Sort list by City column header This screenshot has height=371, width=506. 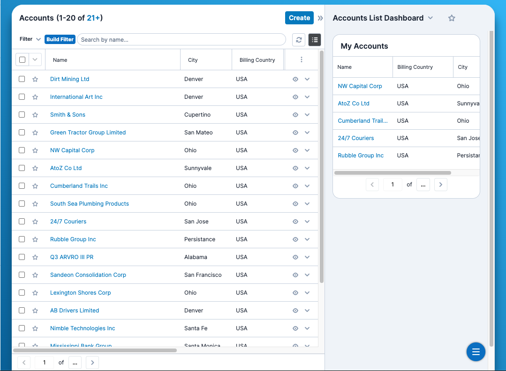tap(193, 60)
